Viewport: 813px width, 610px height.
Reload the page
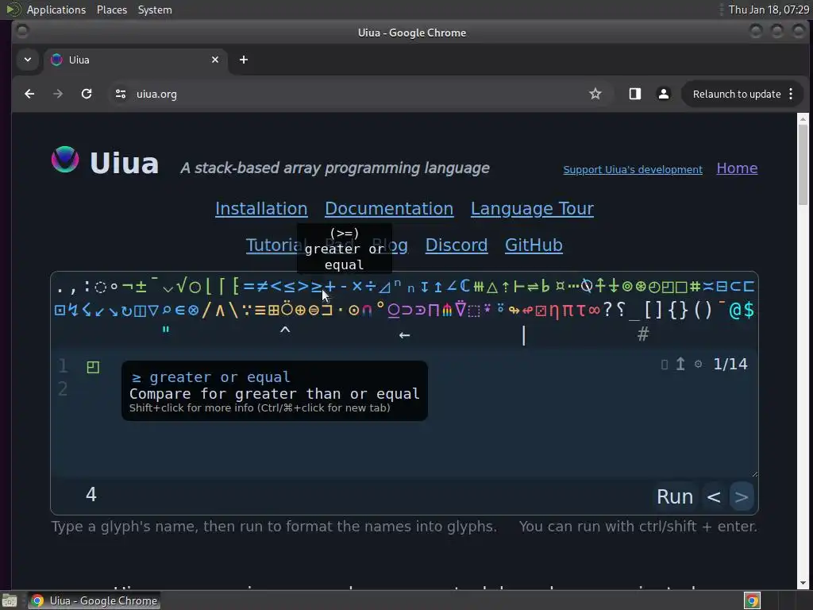point(87,94)
